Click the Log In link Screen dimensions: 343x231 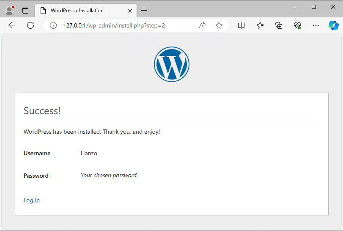pos(32,200)
